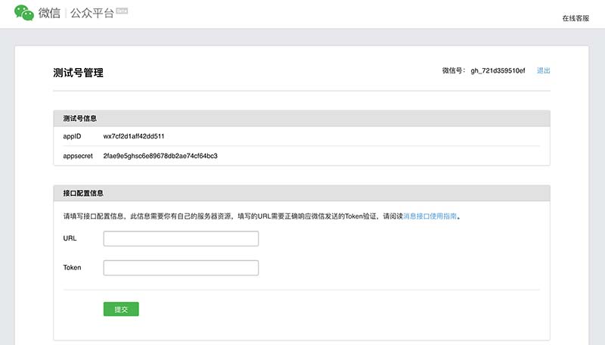Click 退出 to log out
This screenshot has height=345, width=605.
[x=543, y=70]
